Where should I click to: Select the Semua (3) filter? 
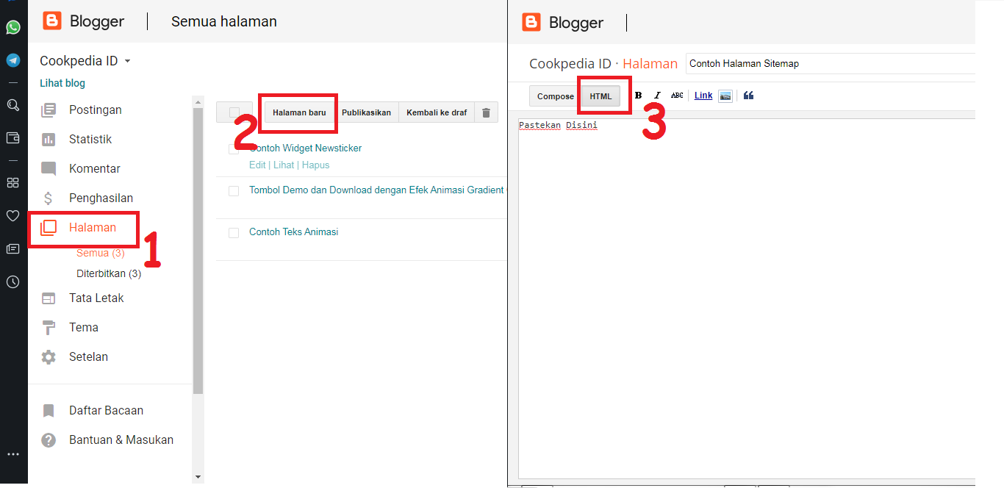(x=101, y=254)
